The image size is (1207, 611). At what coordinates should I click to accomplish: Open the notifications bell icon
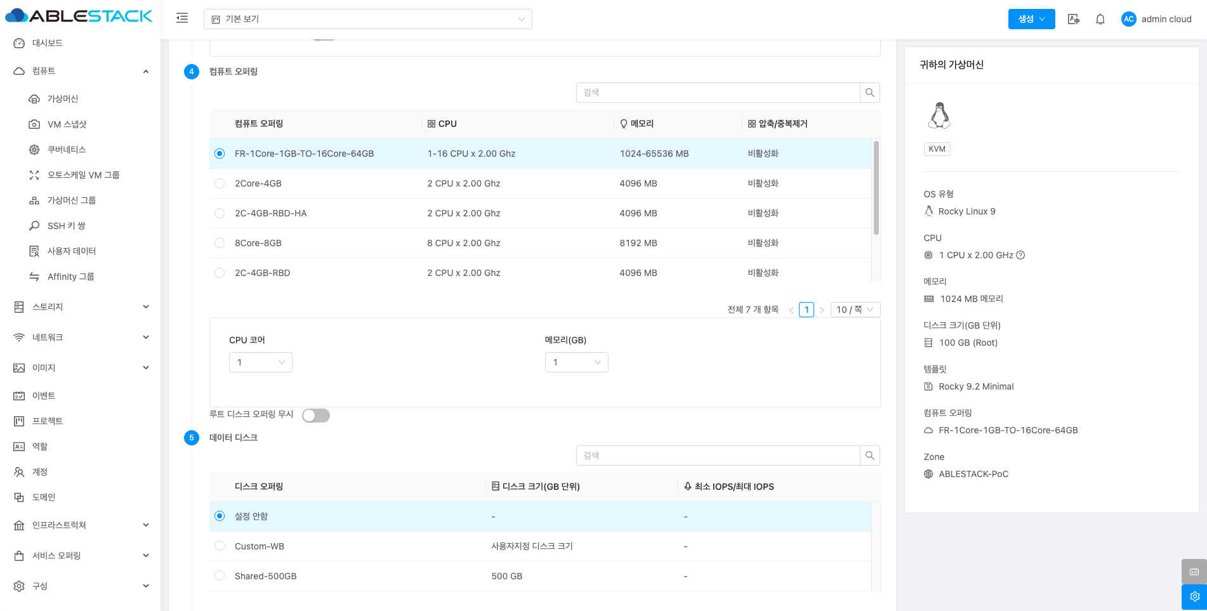click(1100, 19)
